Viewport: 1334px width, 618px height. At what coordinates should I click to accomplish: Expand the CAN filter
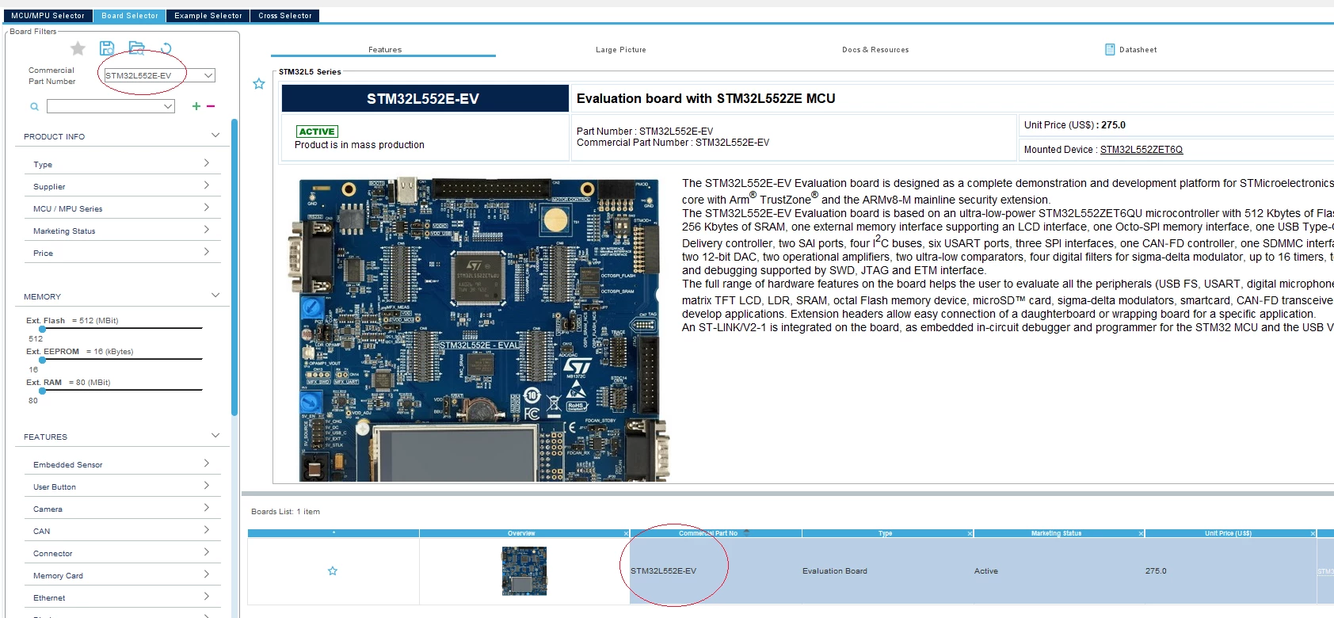207,530
